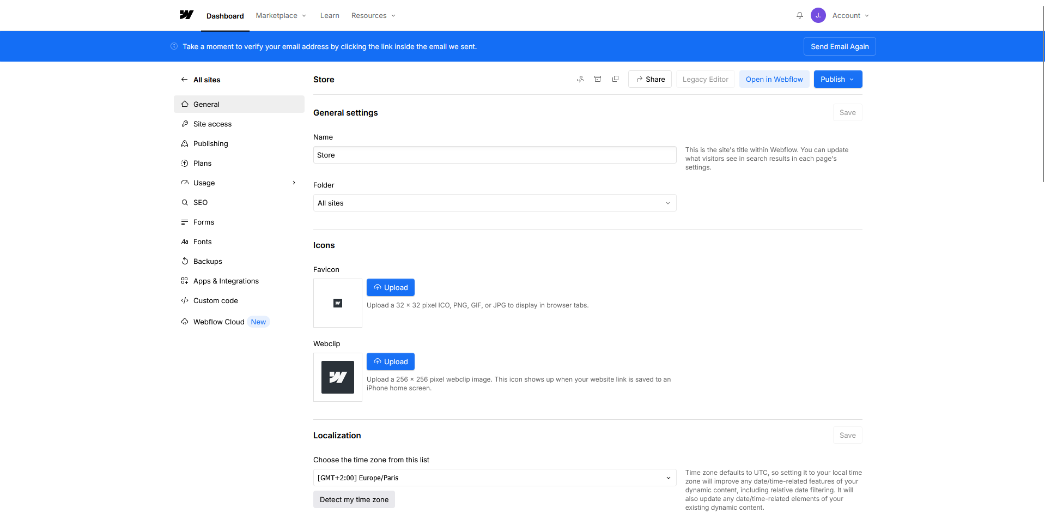1045x513 pixels.
Task: Click inside the site Name field
Action: click(x=494, y=155)
